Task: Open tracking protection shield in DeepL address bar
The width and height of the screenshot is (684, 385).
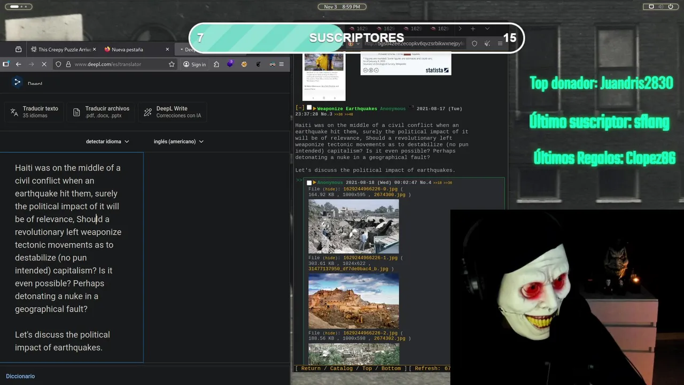Action: [59, 64]
